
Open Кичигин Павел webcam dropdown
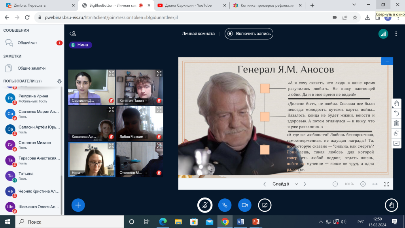click(133, 101)
